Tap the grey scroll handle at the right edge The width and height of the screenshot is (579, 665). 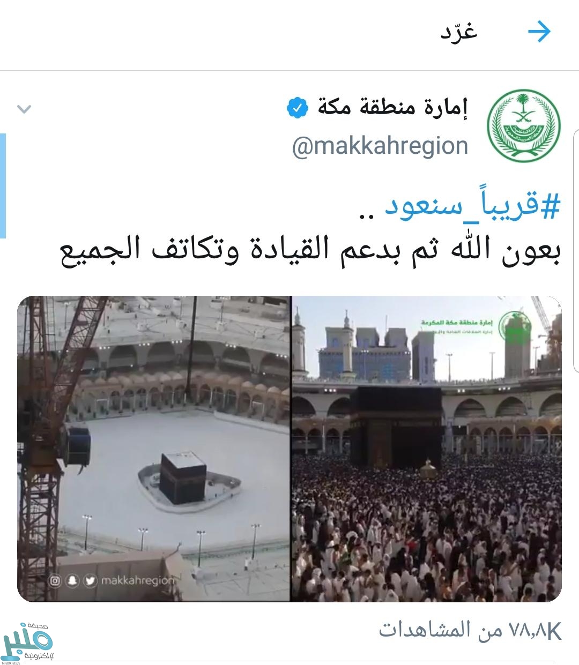577,250
